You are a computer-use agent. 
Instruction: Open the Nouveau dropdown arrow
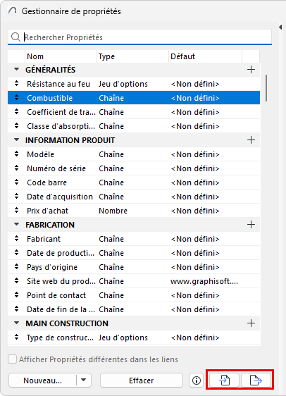(x=84, y=380)
